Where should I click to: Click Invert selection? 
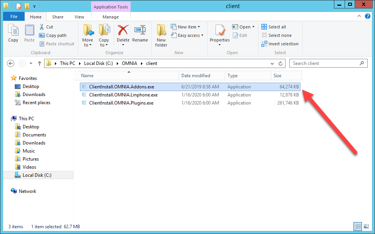(280, 44)
